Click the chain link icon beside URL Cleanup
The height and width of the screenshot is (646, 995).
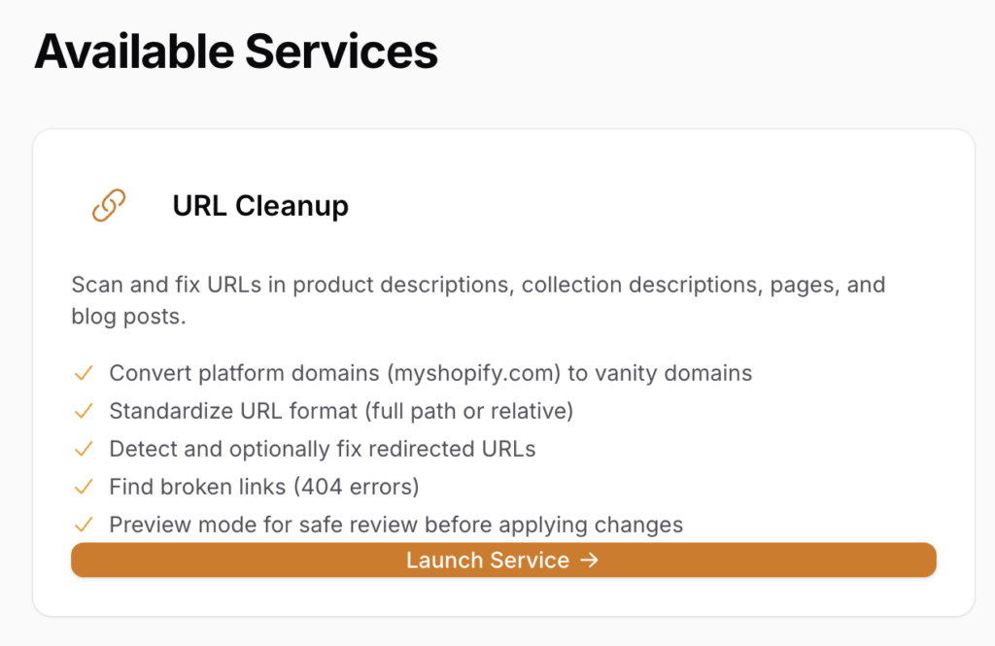[109, 206]
